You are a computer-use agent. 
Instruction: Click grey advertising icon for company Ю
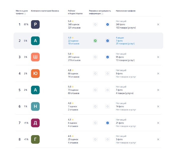click(95, 74)
